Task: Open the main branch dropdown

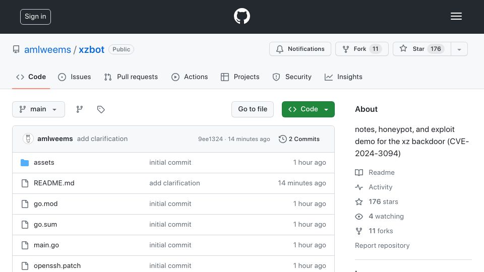Action: pos(39,109)
